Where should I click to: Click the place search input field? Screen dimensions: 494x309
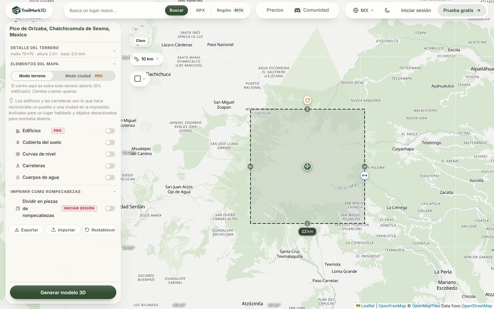[115, 10]
